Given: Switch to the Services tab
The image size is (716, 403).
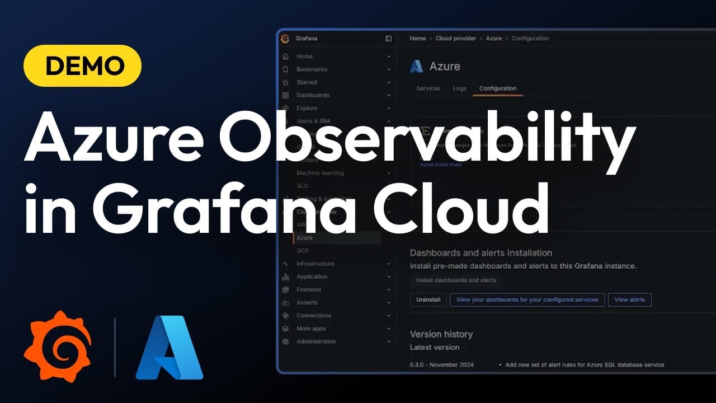Looking at the screenshot, I should pyautogui.click(x=428, y=88).
